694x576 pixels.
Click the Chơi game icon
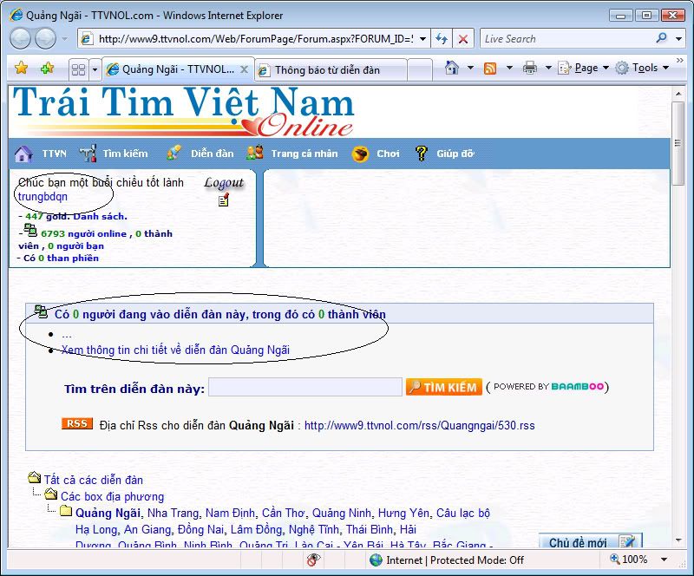pyautogui.click(x=360, y=154)
